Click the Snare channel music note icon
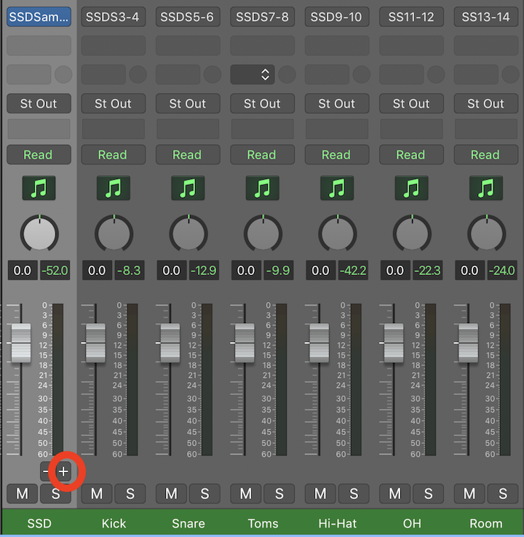This screenshot has height=537, width=524. tap(188, 188)
